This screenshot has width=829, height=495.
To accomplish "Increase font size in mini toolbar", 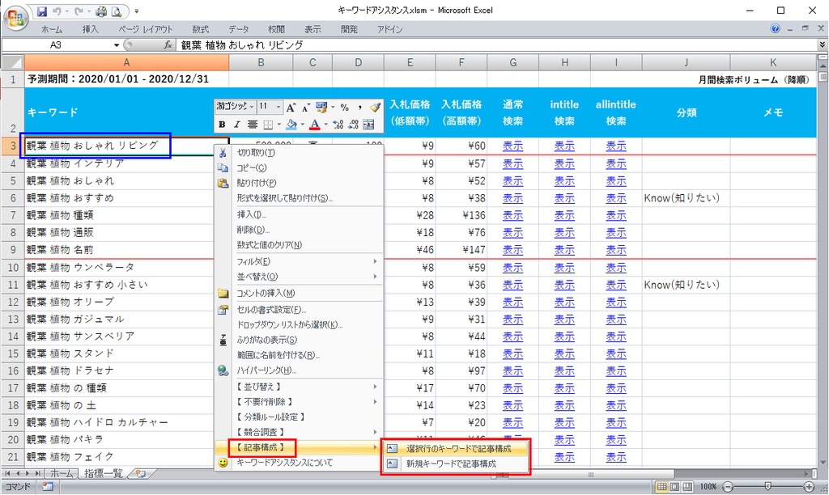I will click(x=291, y=108).
